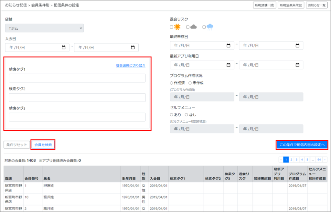The image size is (331, 212).
Task: Check the sunny 退会リスク checkbox
Action: [x=172, y=27]
